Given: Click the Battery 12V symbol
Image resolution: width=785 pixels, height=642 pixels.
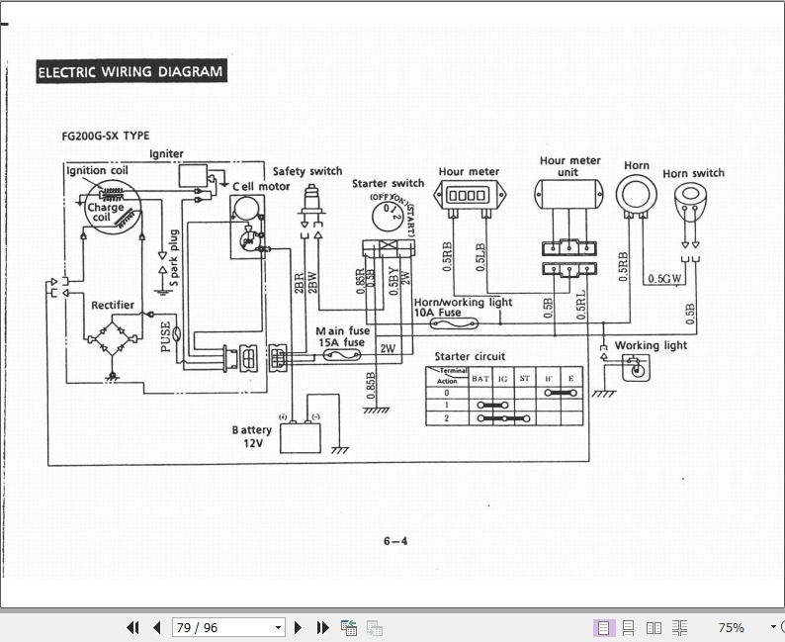Looking at the screenshot, I should [x=301, y=437].
